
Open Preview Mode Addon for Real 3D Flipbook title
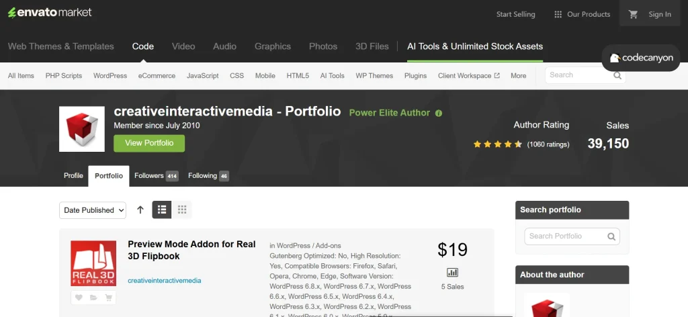pyautogui.click(x=191, y=250)
